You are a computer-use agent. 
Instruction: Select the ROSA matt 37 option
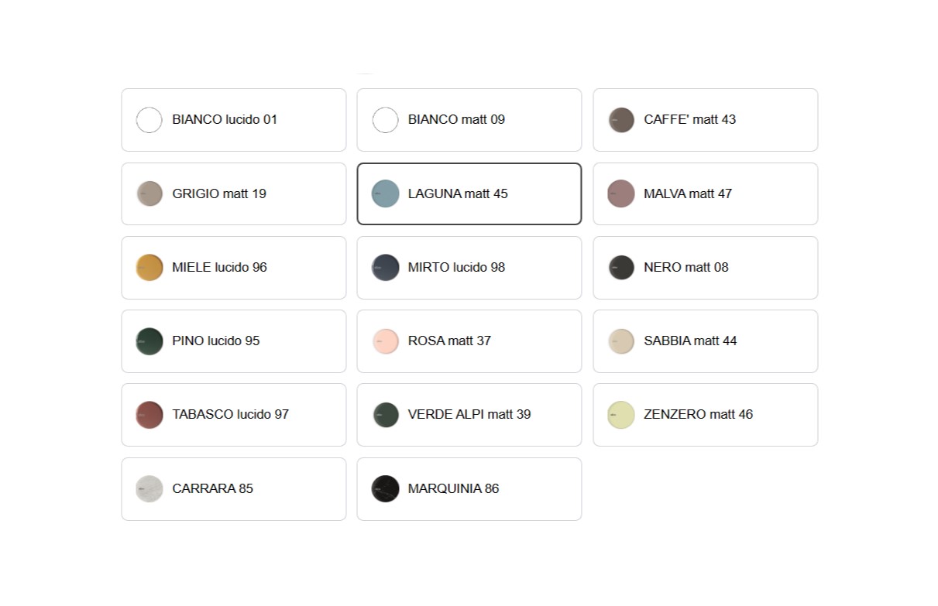coord(469,341)
